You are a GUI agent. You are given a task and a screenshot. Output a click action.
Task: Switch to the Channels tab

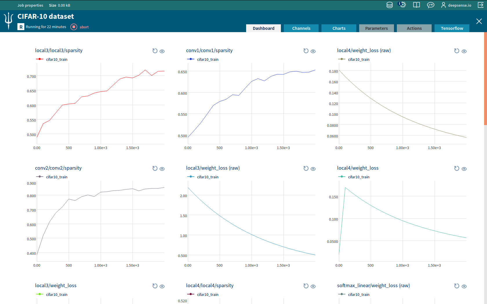pos(301,28)
